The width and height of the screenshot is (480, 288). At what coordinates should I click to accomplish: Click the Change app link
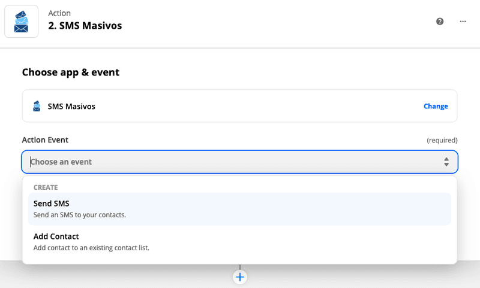tap(436, 106)
